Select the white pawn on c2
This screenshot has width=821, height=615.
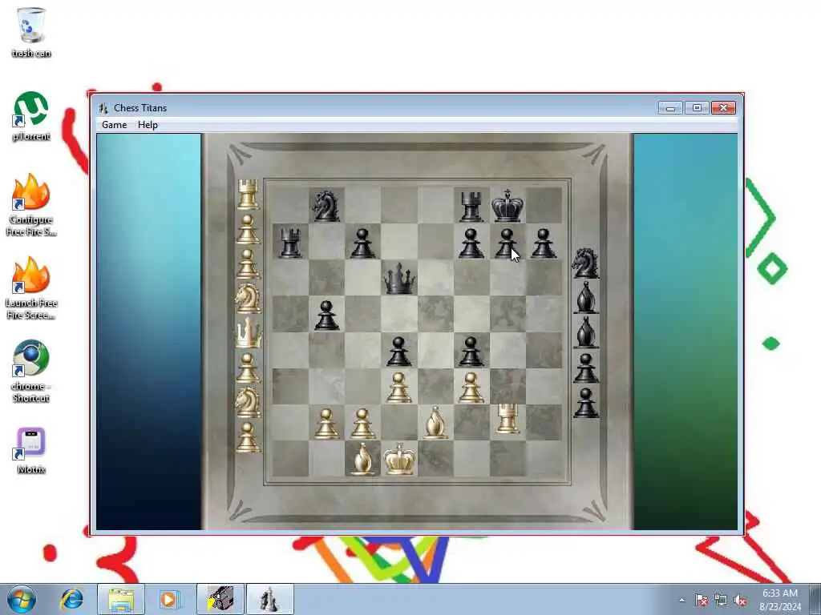coord(362,424)
